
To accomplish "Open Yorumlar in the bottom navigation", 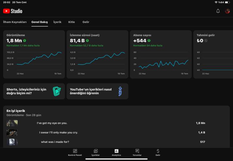I will coord(137,153).
